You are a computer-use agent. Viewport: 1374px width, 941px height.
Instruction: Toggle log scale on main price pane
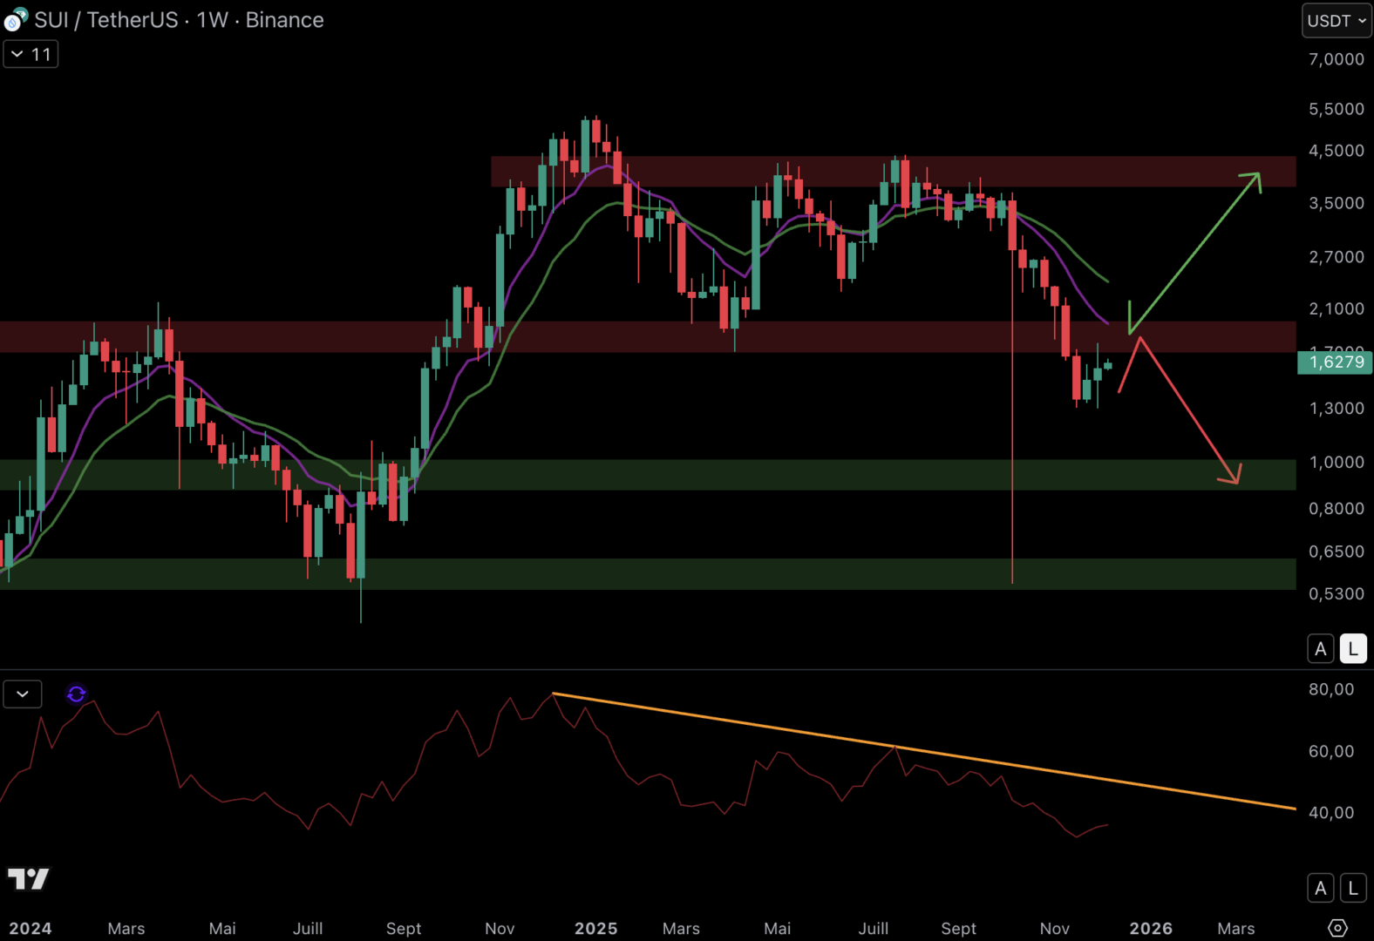[x=1352, y=648]
